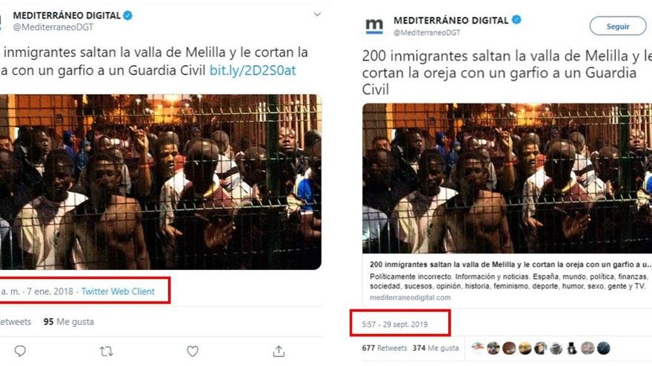
Task: Click the 95 Me gusta count
Action: (69, 322)
